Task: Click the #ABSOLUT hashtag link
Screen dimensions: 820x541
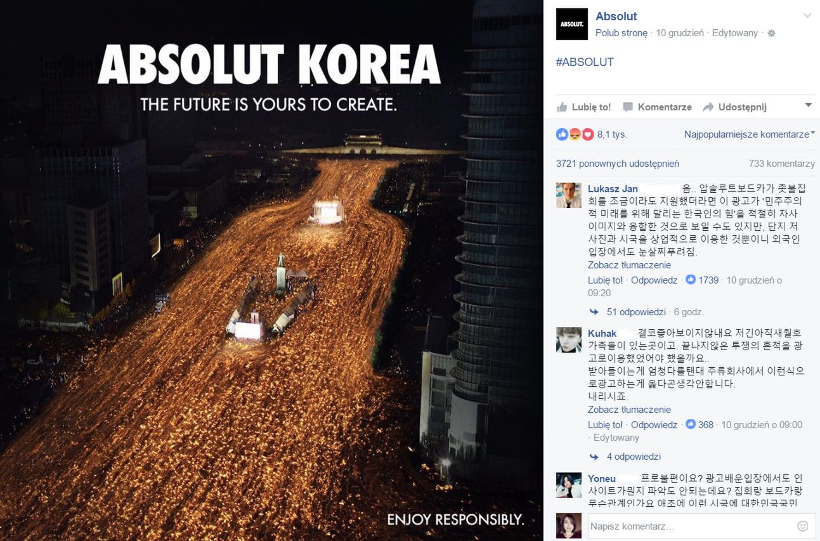Action: click(x=585, y=62)
